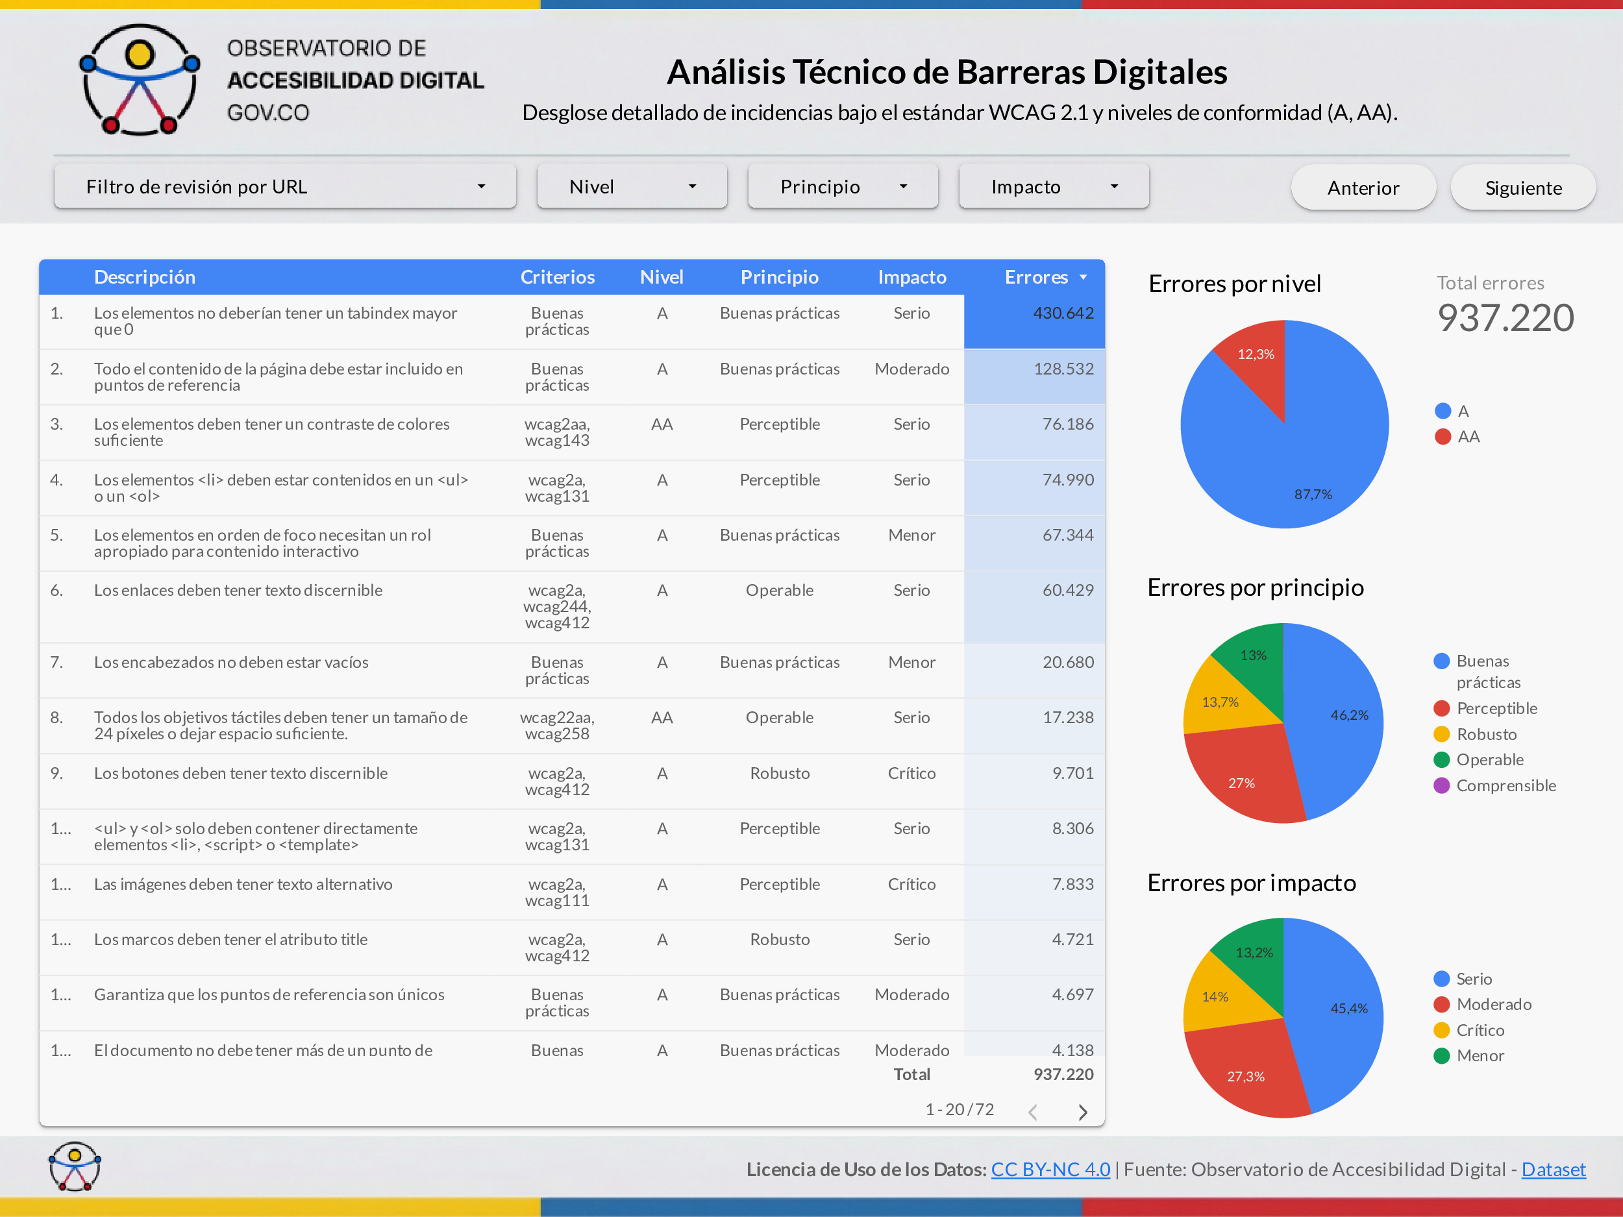This screenshot has height=1217, width=1623.
Task: Click the red Perceptible legend dot
Action: coord(1442,709)
